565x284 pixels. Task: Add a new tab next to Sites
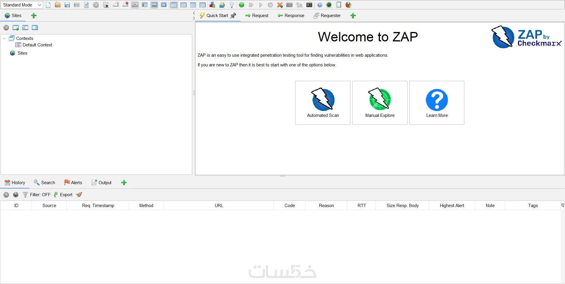34,16
